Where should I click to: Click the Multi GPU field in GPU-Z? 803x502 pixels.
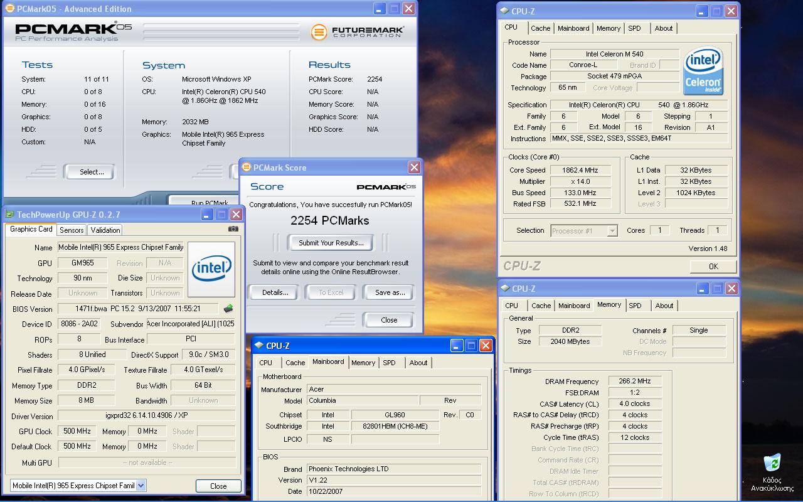(x=147, y=462)
